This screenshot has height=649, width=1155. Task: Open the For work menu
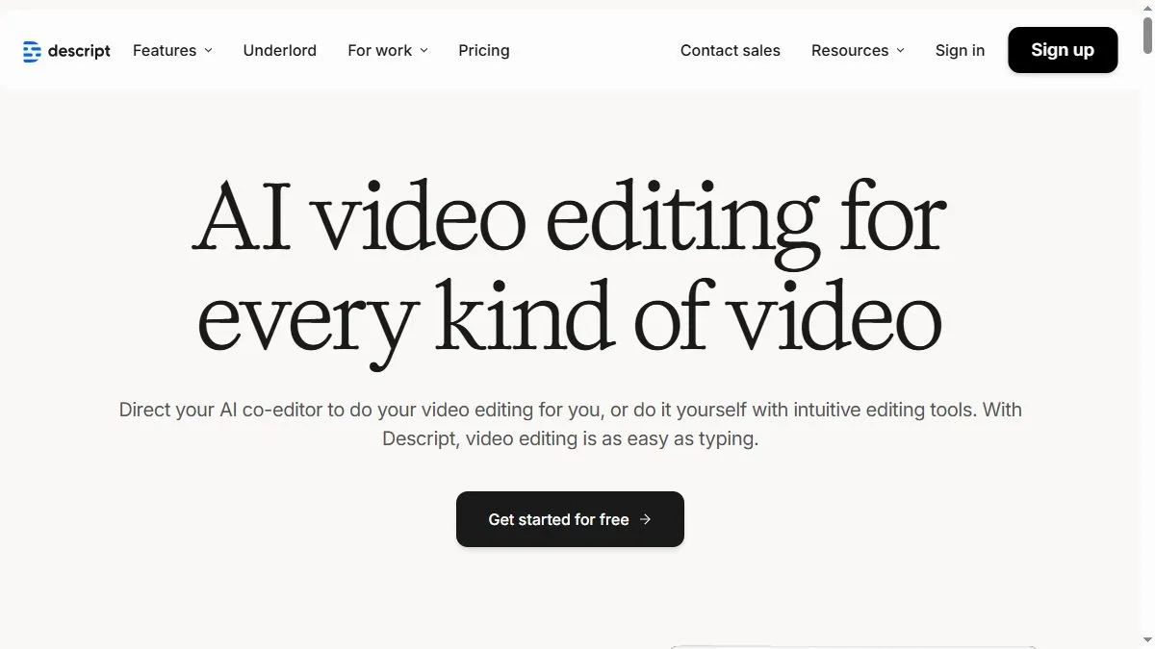[x=388, y=50]
